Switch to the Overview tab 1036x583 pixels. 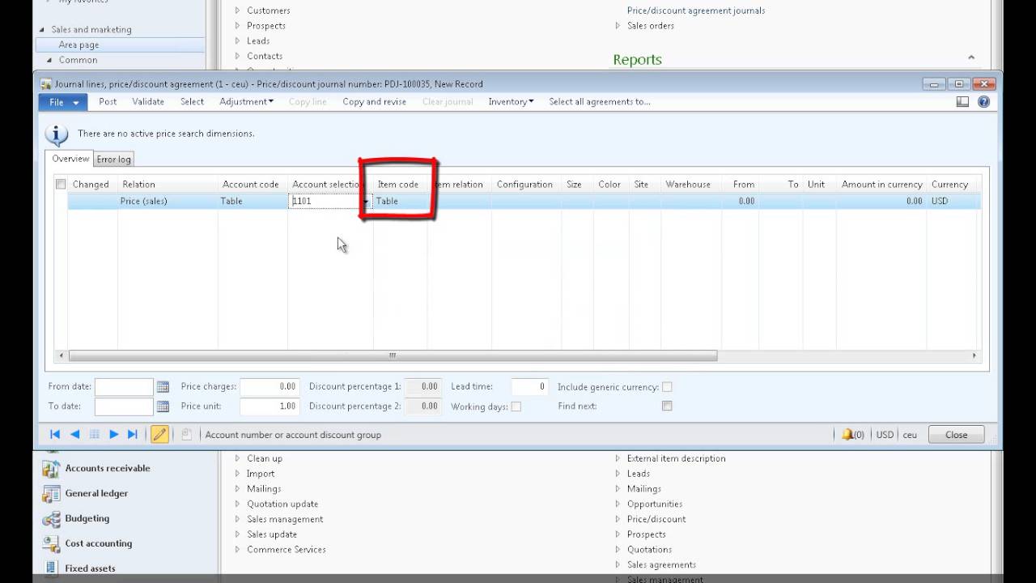(x=70, y=159)
